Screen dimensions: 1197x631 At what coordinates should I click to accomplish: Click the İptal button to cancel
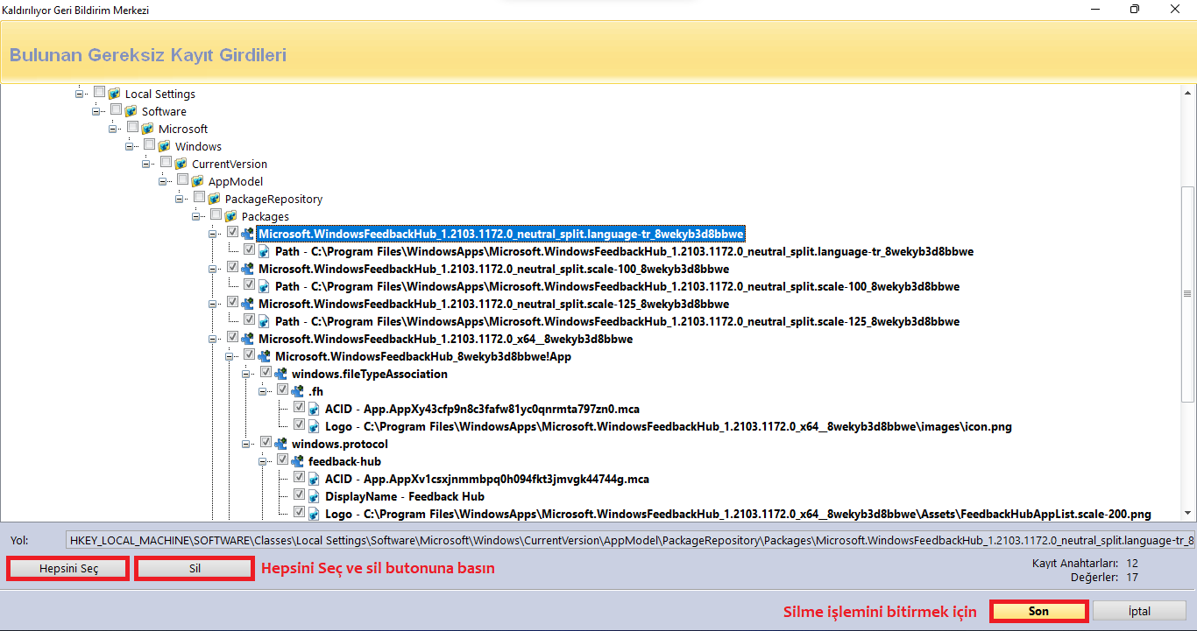1140,611
